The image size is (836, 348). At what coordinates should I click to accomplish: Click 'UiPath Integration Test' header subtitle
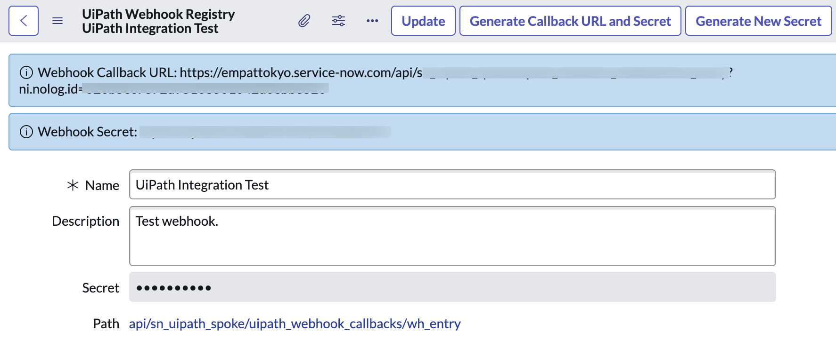(x=150, y=29)
